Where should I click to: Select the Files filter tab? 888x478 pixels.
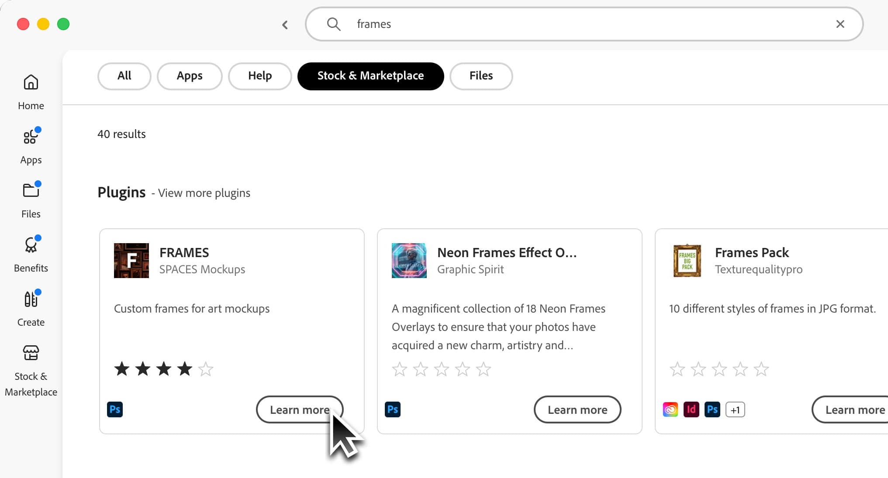tap(481, 76)
